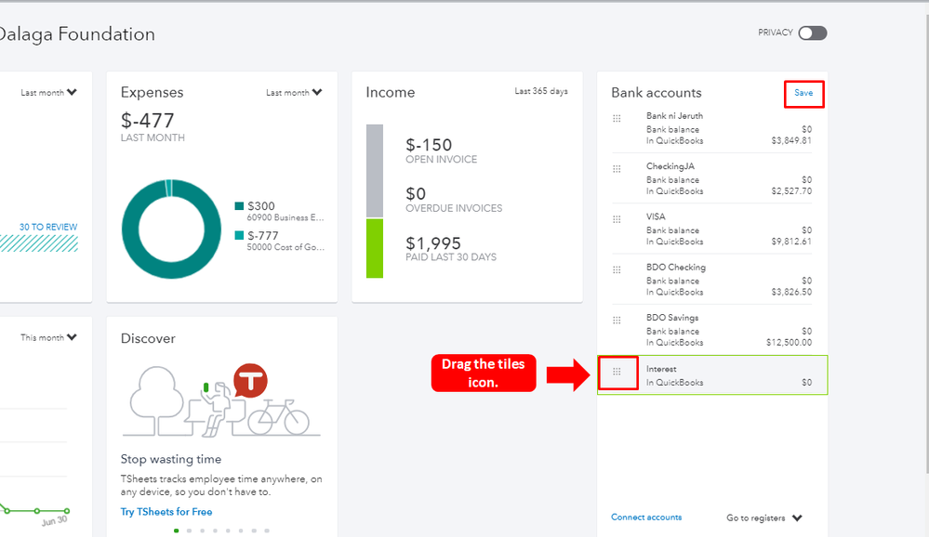Click the gray open invoice bar

[x=375, y=171]
